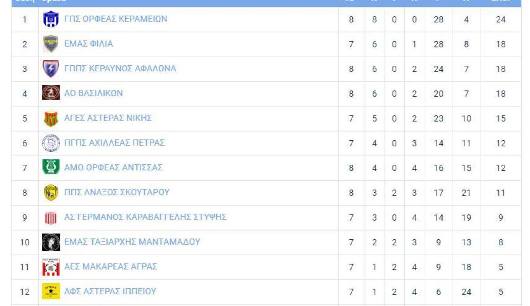Click the red striped ΚΑΡΑΒΑΓΓΕΛΗΣ ΣΤΥΨΗΣ crest

51,218
